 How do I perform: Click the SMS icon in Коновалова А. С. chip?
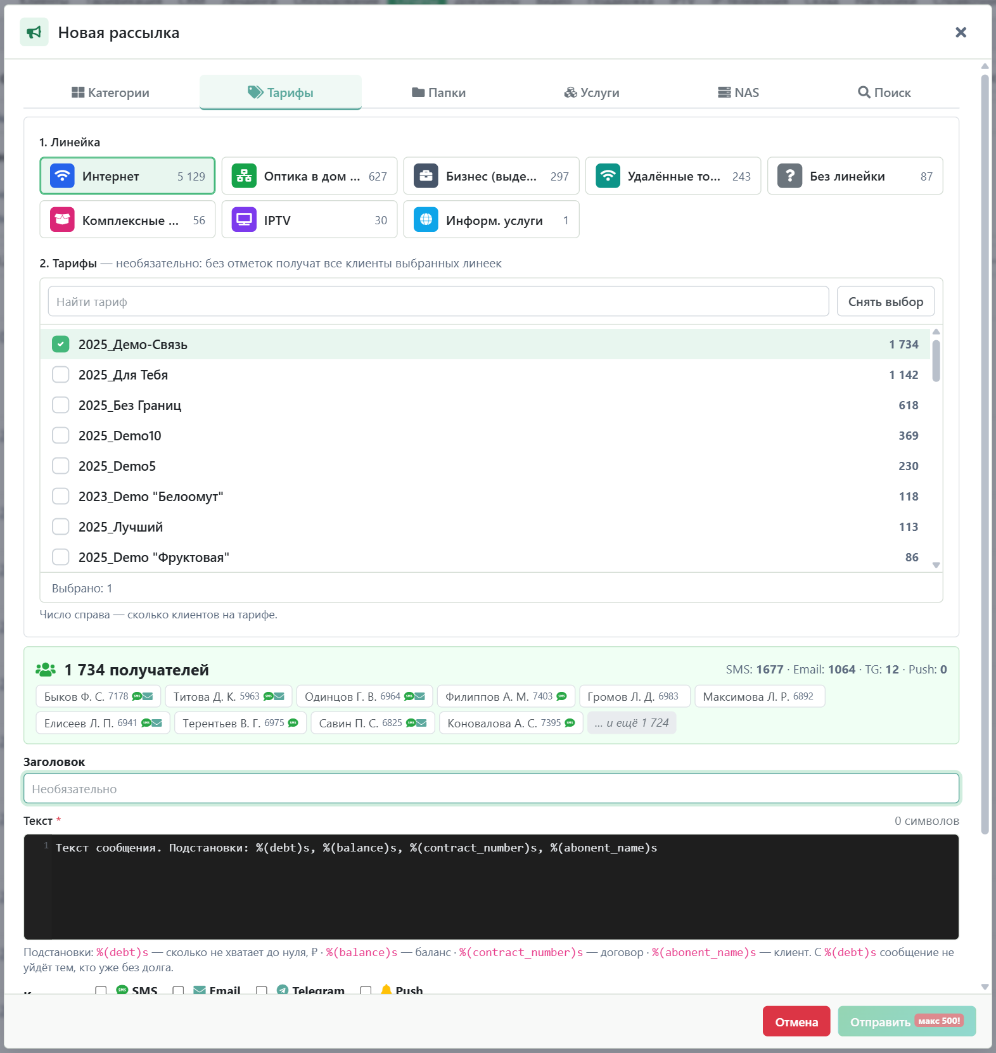(x=570, y=723)
